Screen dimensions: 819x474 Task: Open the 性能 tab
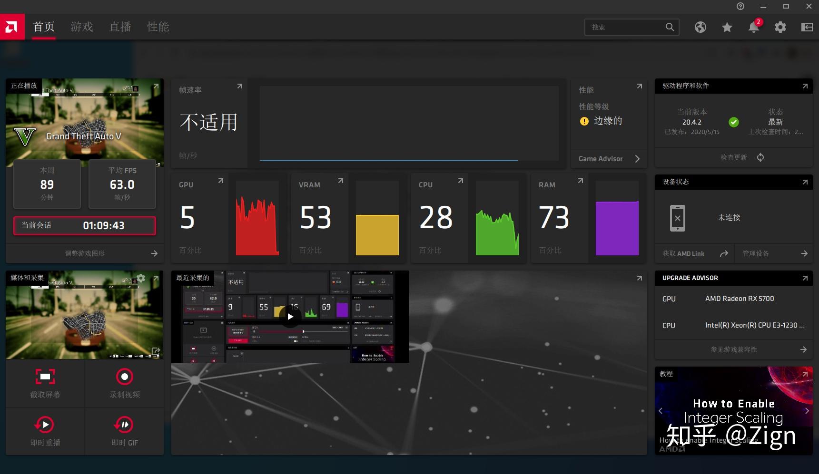158,27
